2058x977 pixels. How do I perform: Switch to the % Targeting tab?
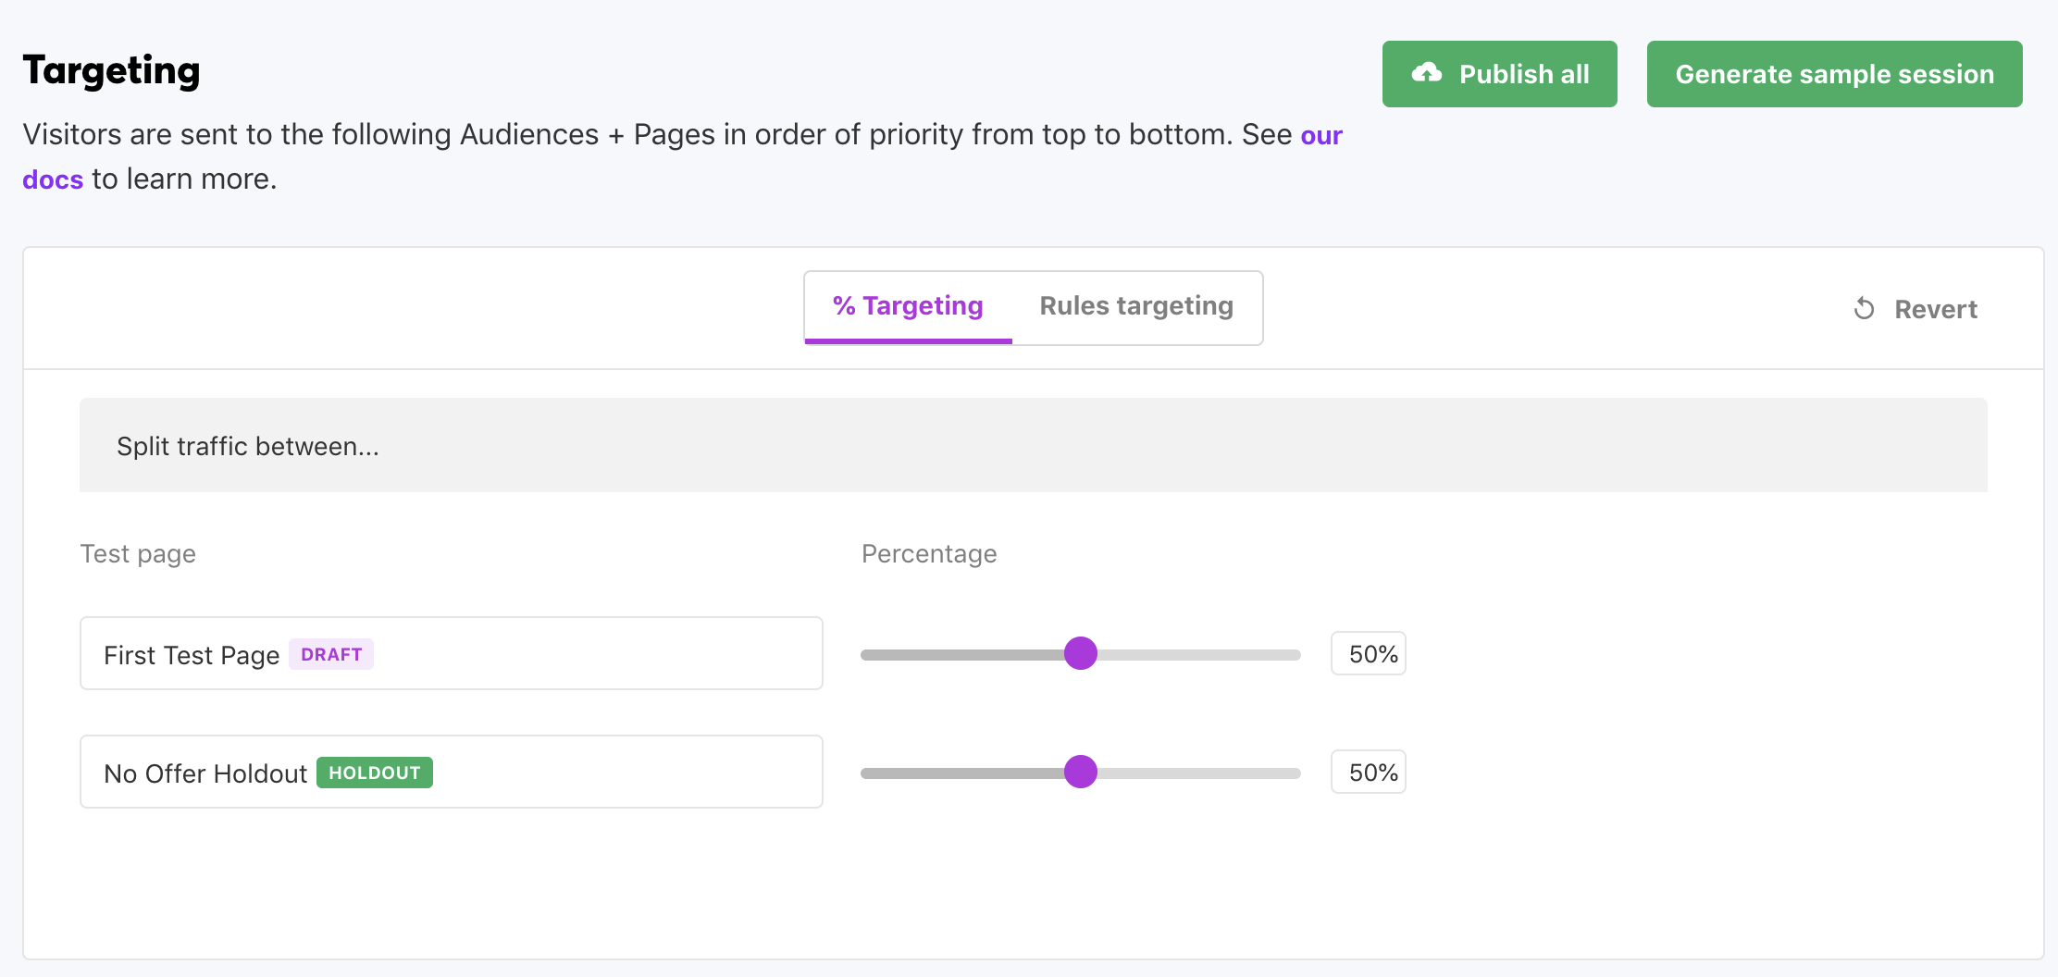[908, 306]
